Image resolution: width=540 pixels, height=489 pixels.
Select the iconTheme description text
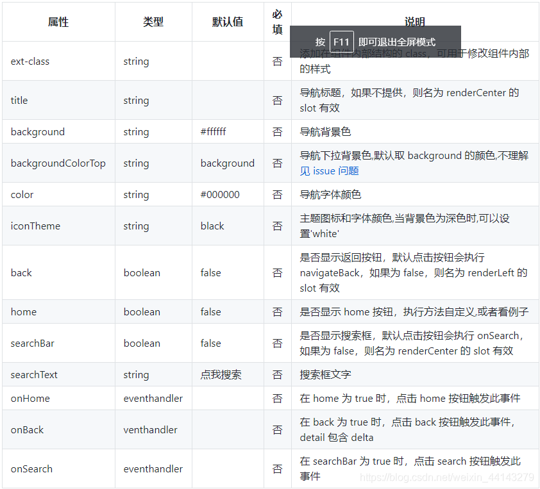pyautogui.click(x=405, y=226)
